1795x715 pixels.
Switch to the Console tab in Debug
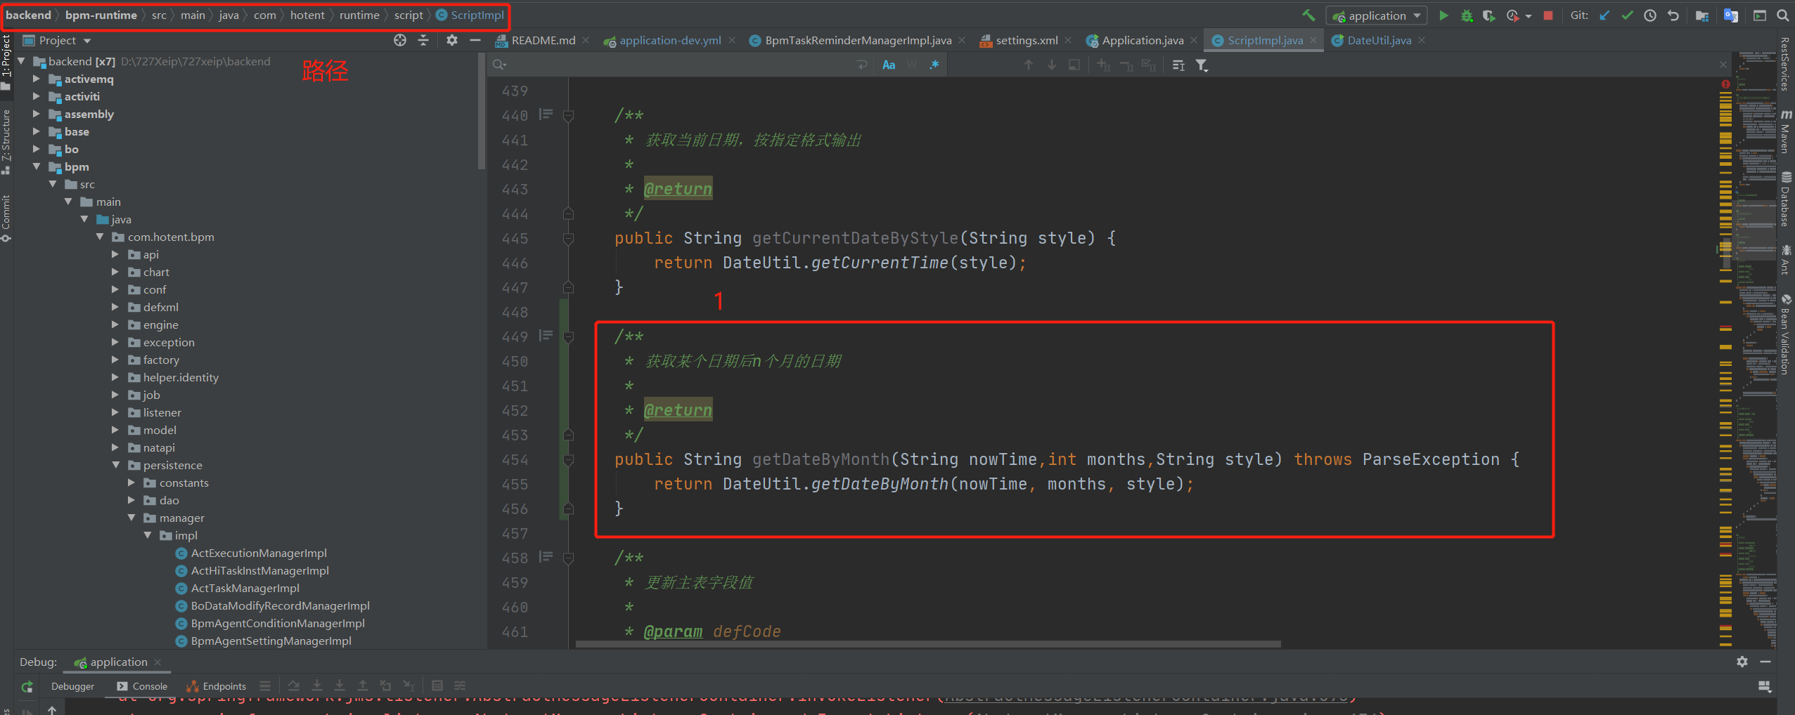(143, 686)
